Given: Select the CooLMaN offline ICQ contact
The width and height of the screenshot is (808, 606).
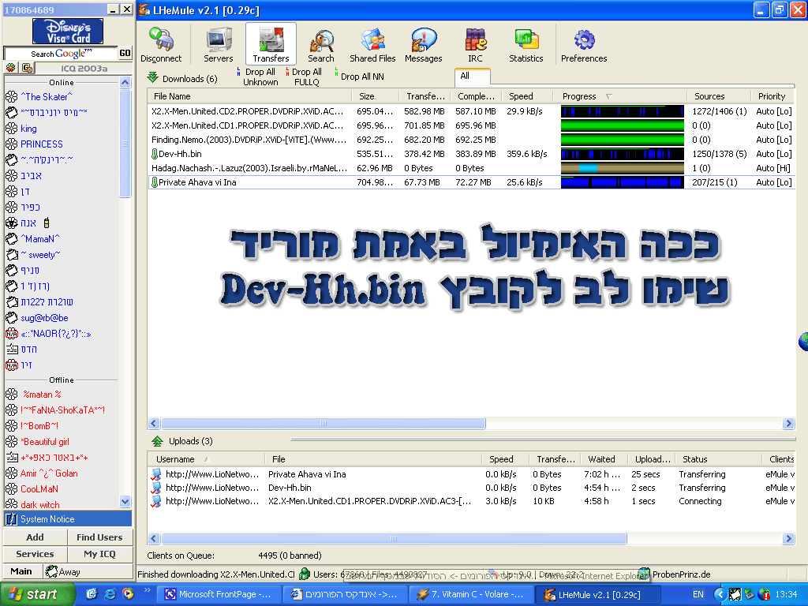Looking at the screenshot, I should 39,489.
